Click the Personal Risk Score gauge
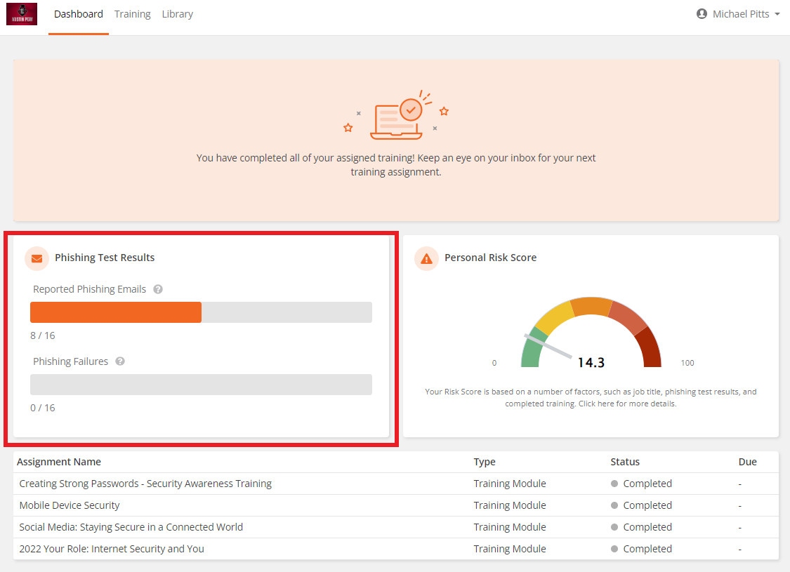790x572 pixels. (x=591, y=333)
